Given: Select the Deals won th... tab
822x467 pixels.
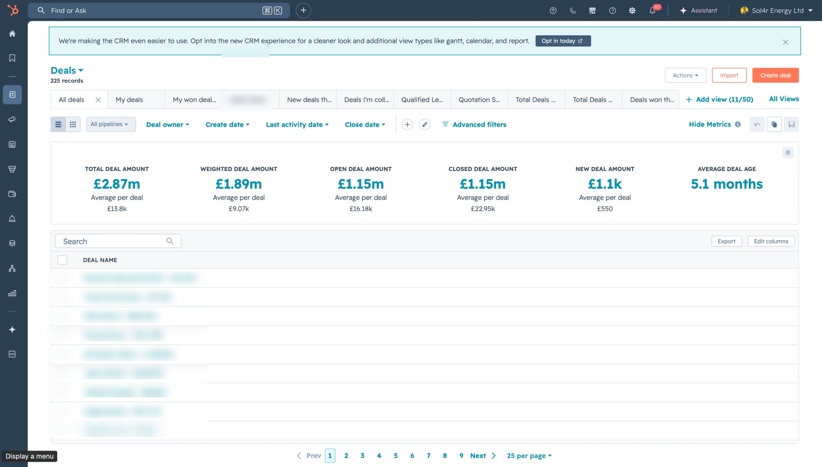Looking at the screenshot, I should pos(651,100).
